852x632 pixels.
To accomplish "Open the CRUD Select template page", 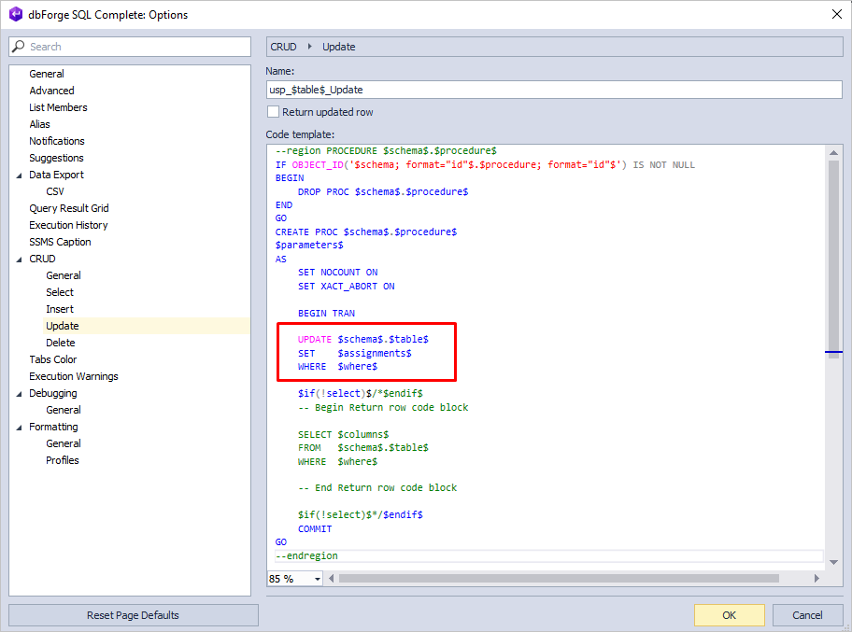I will (60, 292).
